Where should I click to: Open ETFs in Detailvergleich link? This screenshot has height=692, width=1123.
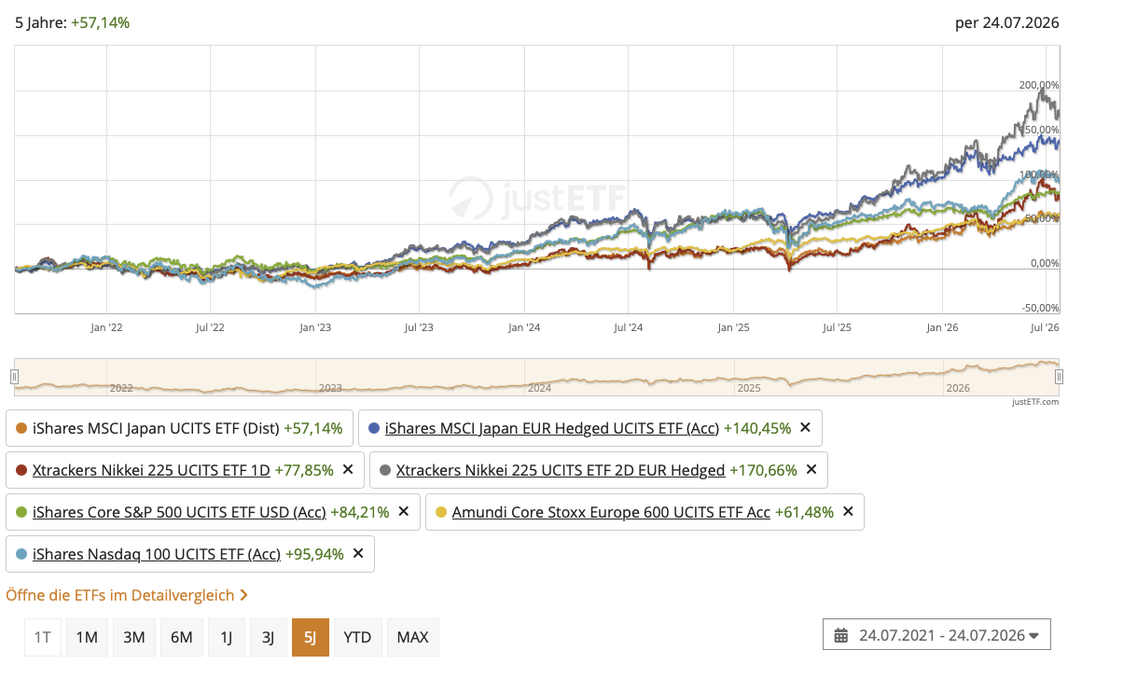click(x=127, y=595)
